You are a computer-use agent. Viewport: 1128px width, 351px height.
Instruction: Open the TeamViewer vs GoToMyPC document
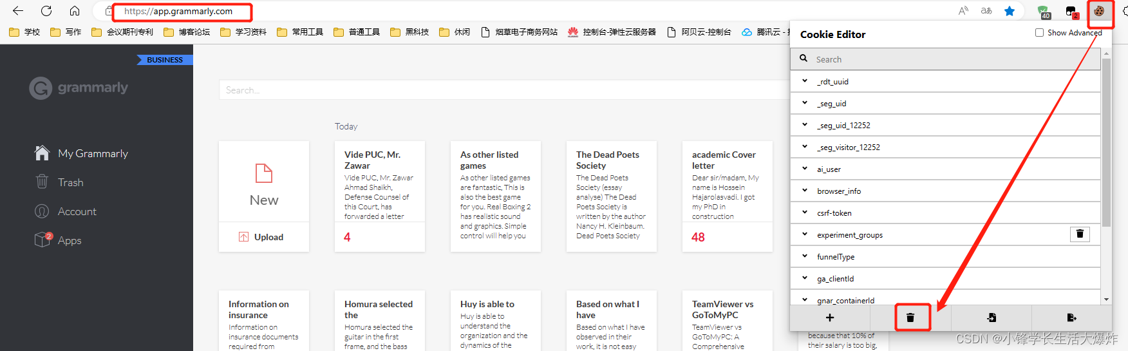pyautogui.click(x=728, y=321)
